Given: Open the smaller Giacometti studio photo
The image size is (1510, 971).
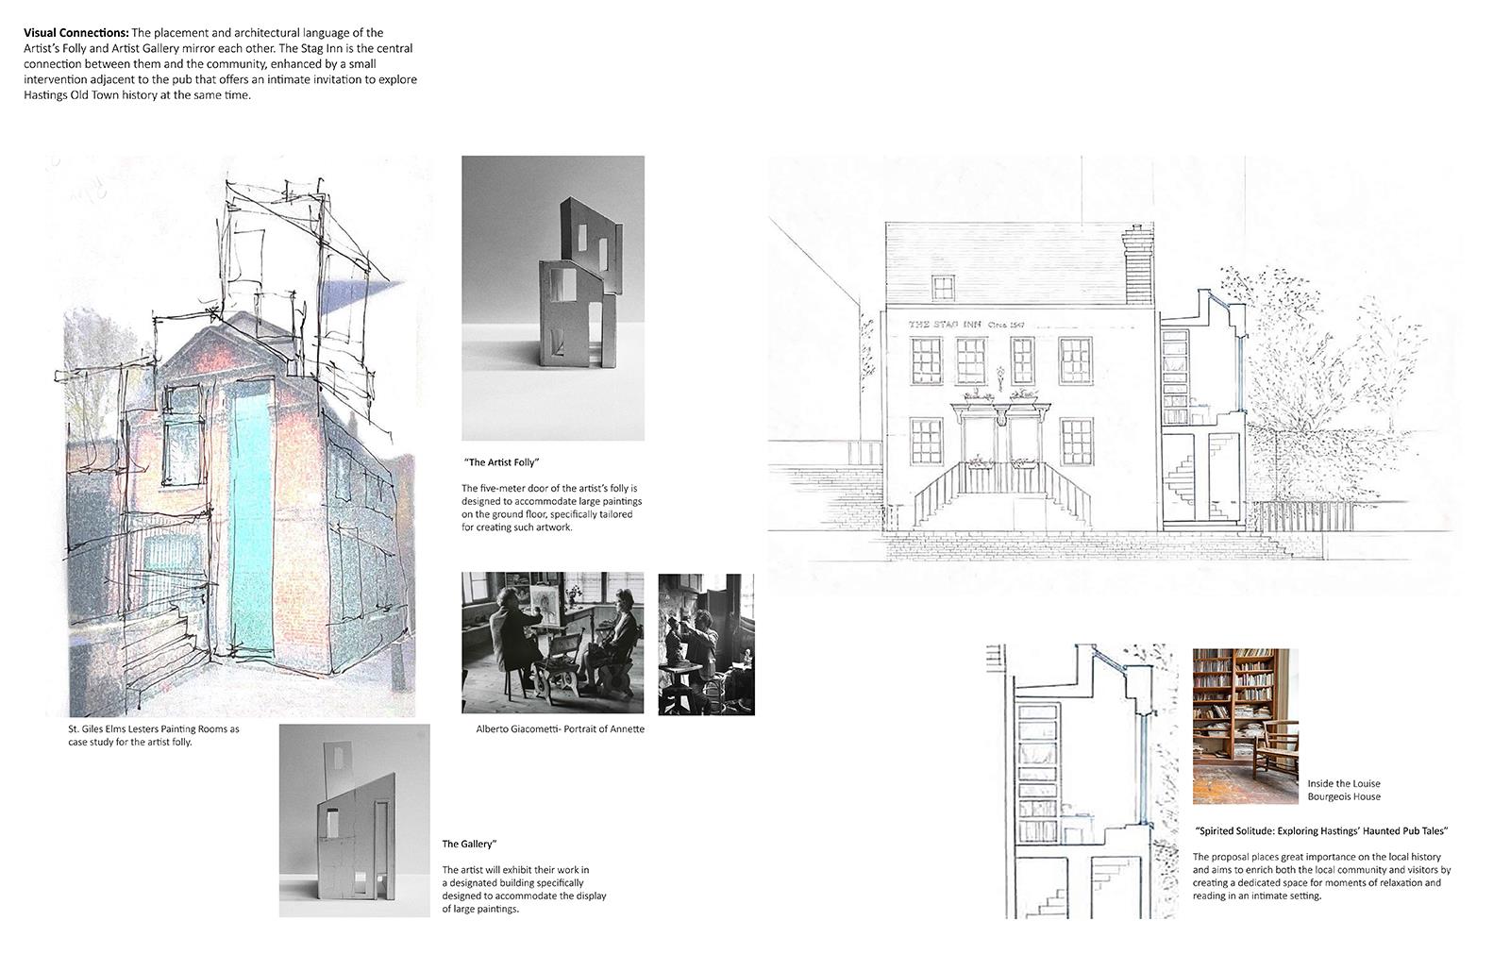Looking at the screenshot, I should pyautogui.click(x=706, y=645).
